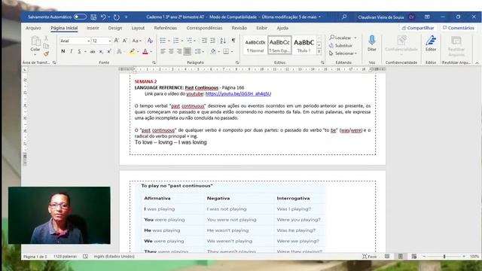The height and width of the screenshot is (271, 482).
Task: Open the Correspondências tab
Action: coord(204,28)
